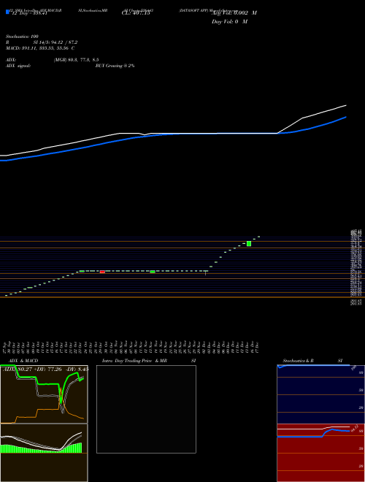Click the 'ADX & MACD' panel title
The height and width of the screenshot is (482, 365).
pos(23,361)
